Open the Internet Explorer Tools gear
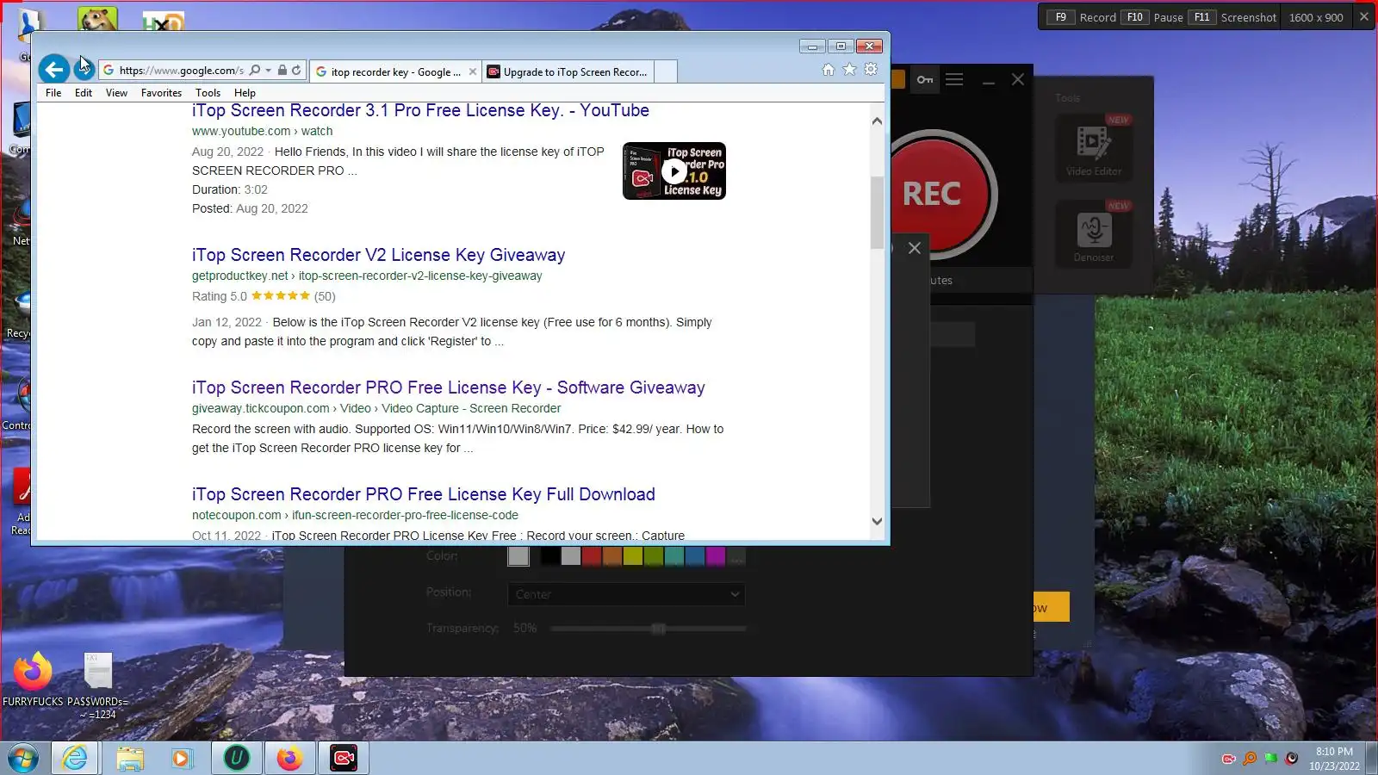The image size is (1378, 775). (x=872, y=70)
